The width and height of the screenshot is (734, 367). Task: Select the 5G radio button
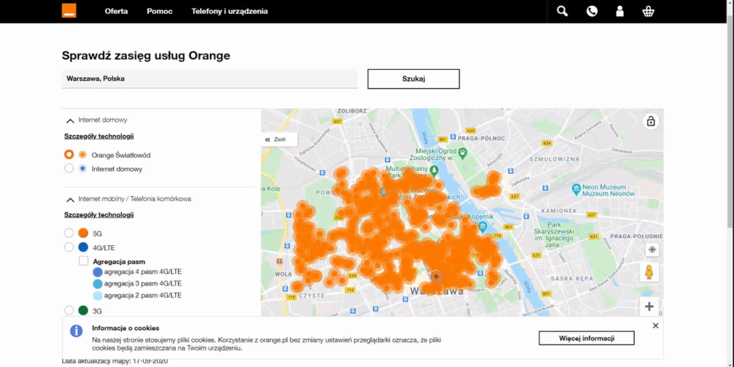click(69, 233)
